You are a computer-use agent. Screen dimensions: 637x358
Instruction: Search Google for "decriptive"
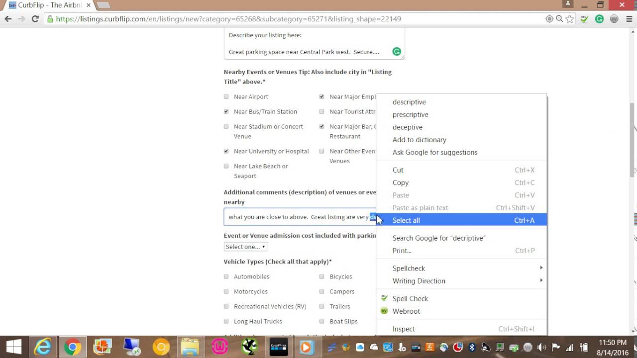(x=461, y=238)
